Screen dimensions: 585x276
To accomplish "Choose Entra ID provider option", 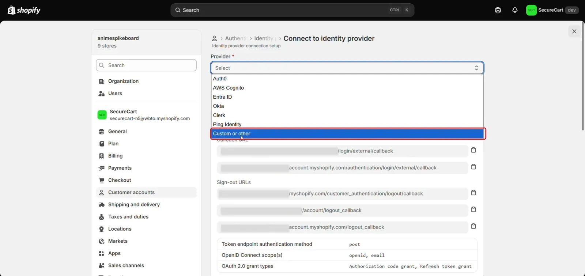I will pos(347,97).
